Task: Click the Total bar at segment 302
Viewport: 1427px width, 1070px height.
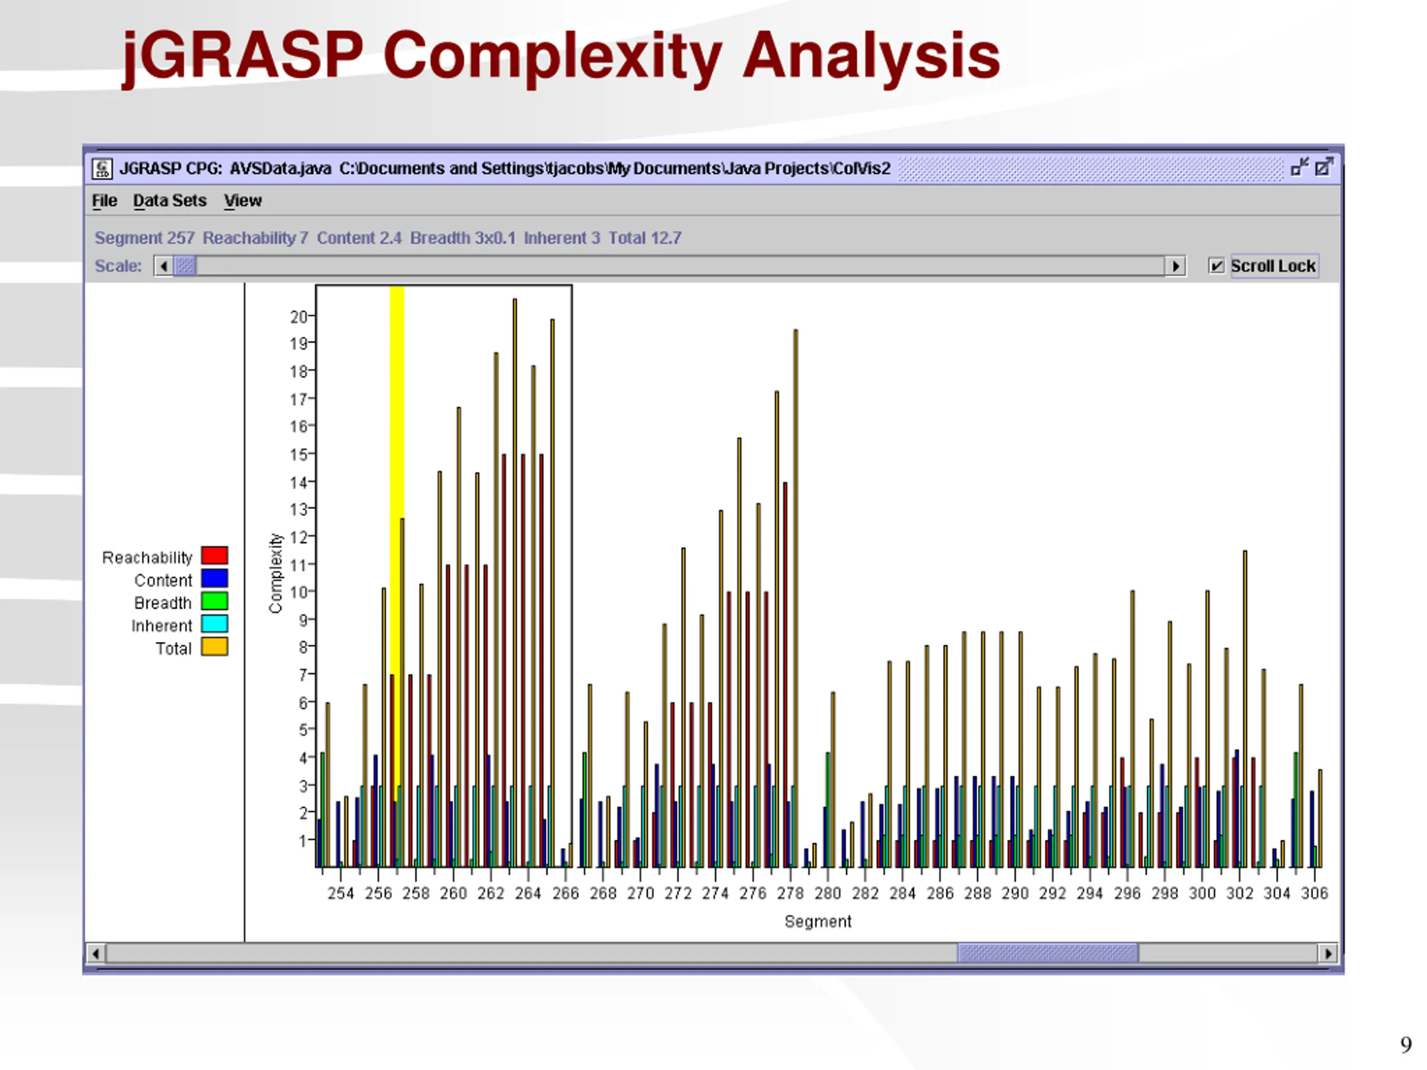Action: pyautogui.click(x=1245, y=709)
